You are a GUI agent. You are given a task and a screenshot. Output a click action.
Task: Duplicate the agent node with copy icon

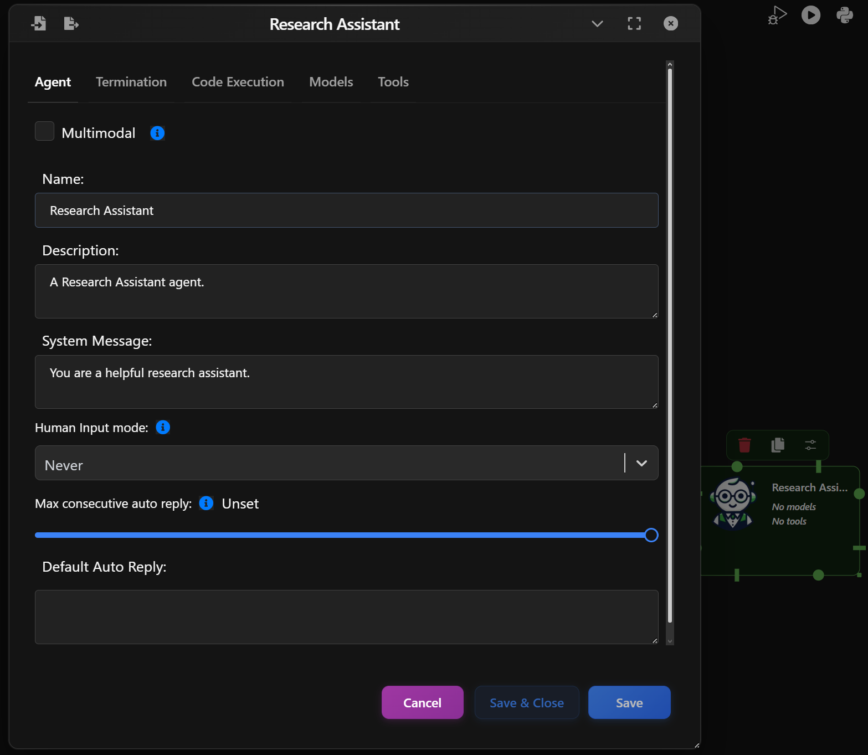(777, 445)
